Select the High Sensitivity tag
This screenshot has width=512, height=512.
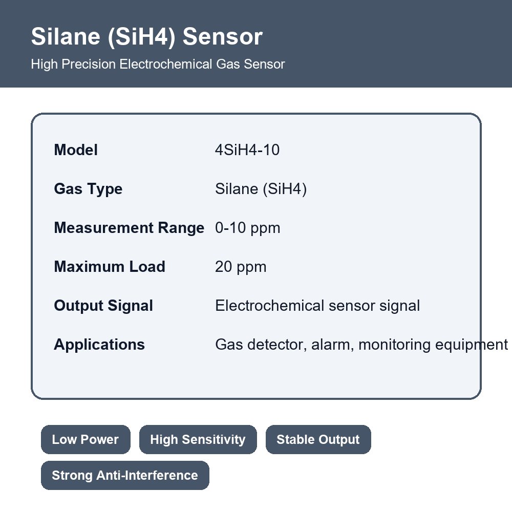(198, 439)
